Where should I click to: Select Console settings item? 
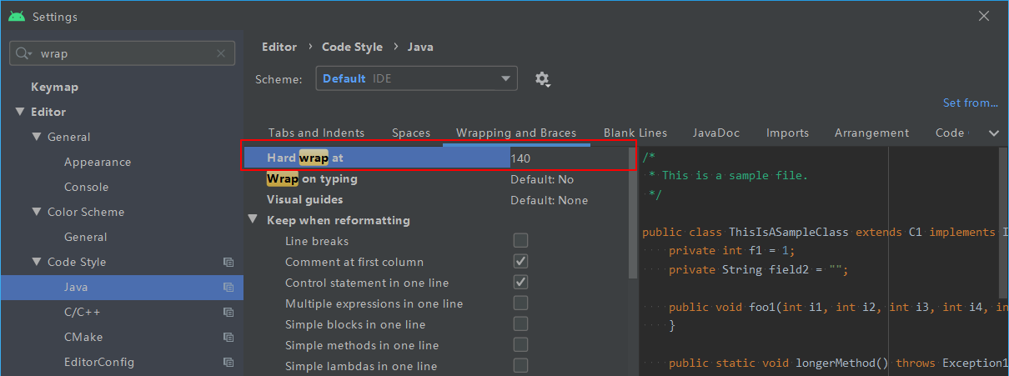coord(86,187)
